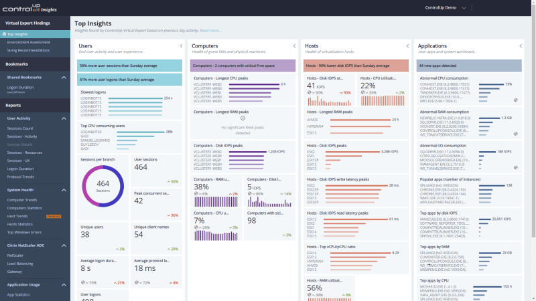
Task: Click the Unique users 38 tile
Action: coord(103,238)
